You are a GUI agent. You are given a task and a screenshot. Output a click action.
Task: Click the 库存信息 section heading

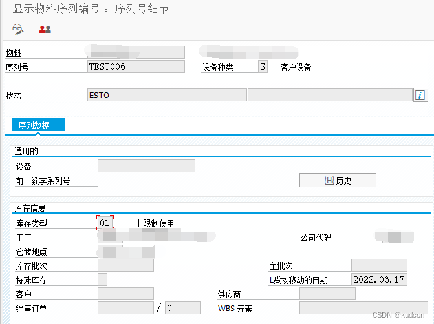pyautogui.click(x=30, y=208)
